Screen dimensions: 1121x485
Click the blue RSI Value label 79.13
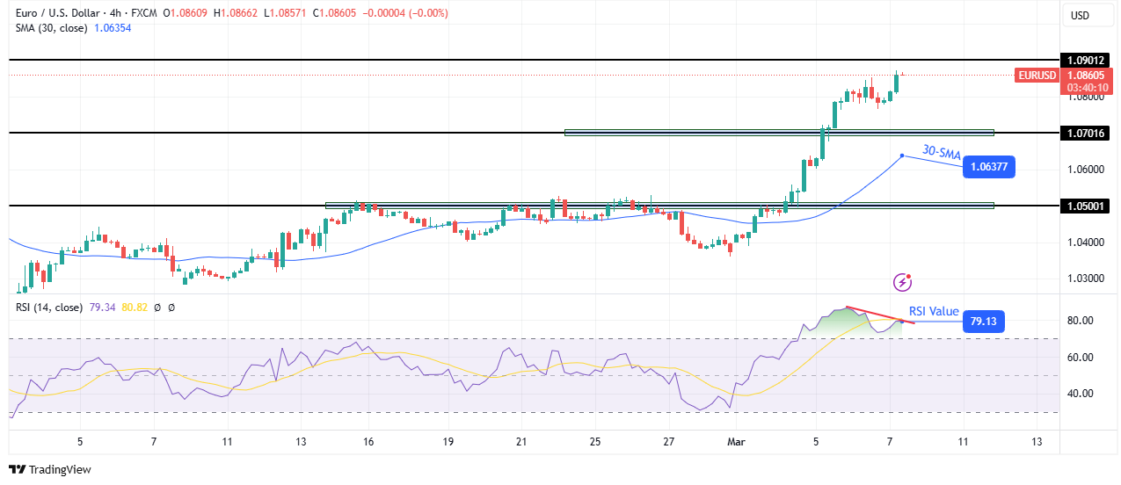[x=983, y=322]
